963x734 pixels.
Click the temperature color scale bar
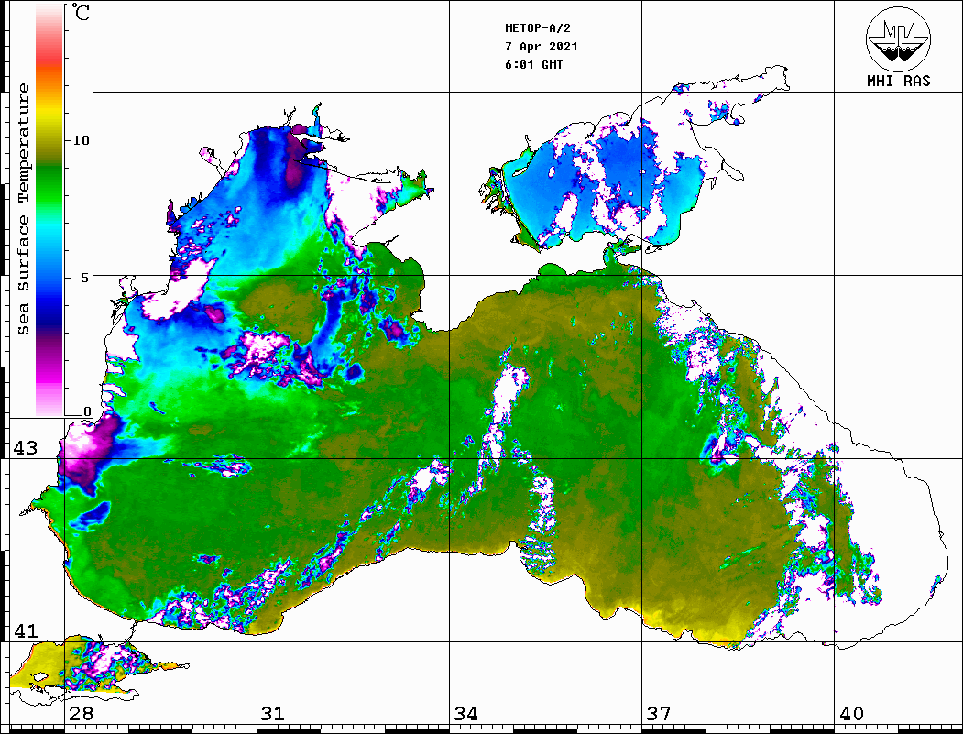(49, 210)
